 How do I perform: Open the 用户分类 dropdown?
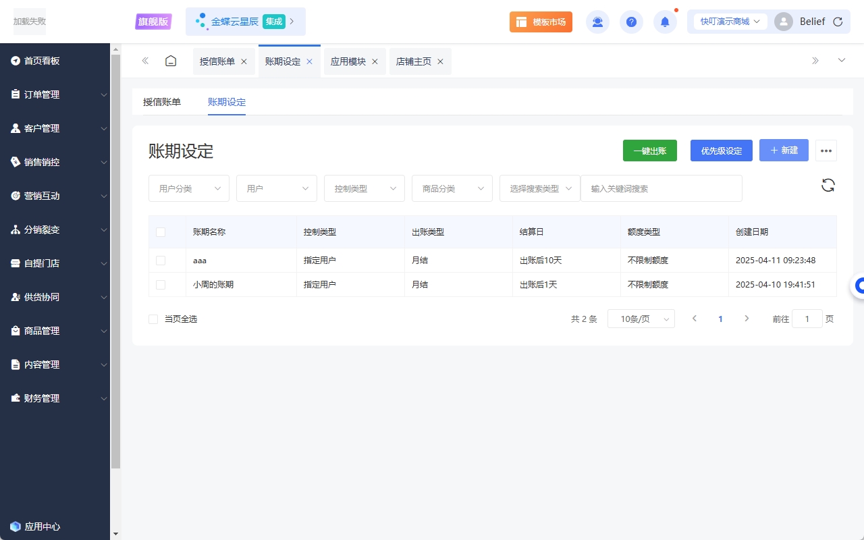[189, 188]
